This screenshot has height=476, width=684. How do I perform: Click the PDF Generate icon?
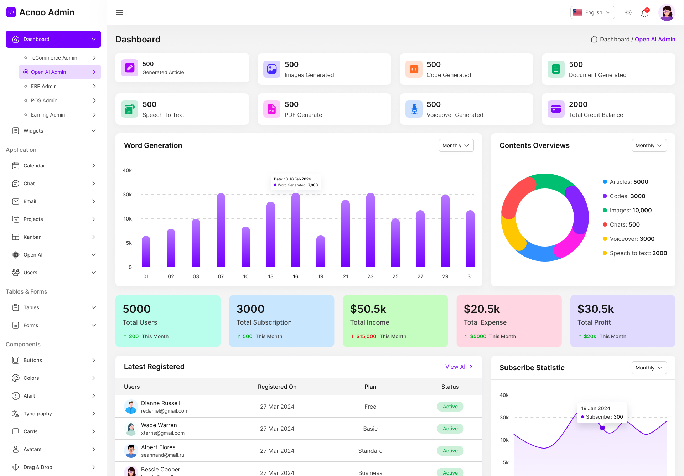pyautogui.click(x=272, y=109)
